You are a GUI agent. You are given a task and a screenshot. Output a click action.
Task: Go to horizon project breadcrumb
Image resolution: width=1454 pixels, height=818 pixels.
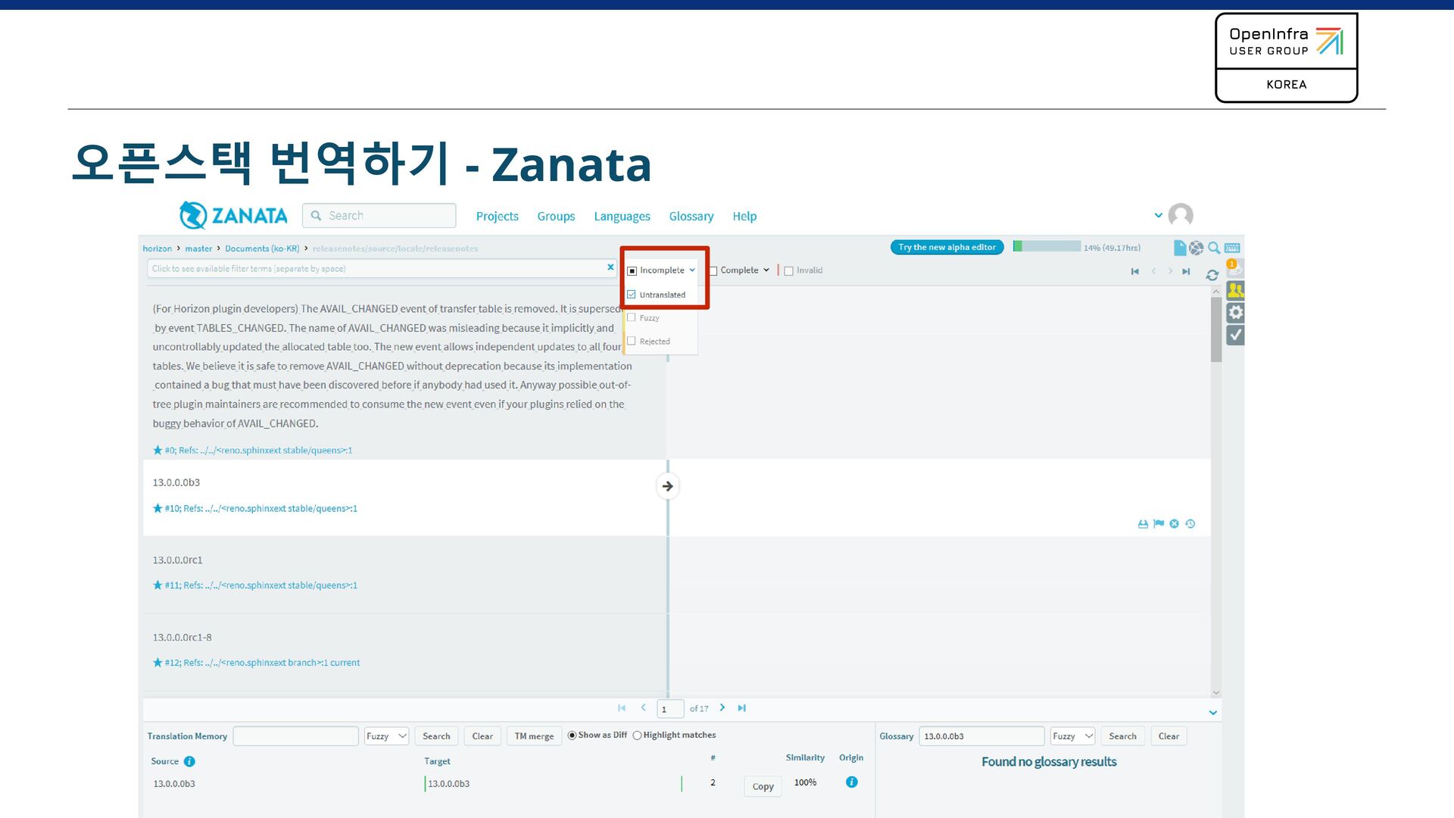[x=158, y=248]
